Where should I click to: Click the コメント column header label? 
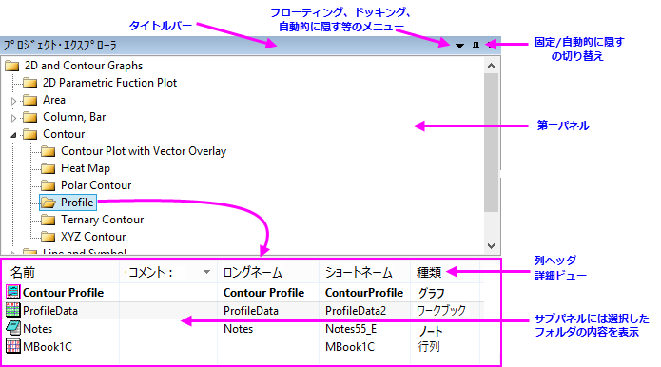tap(150, 273)
